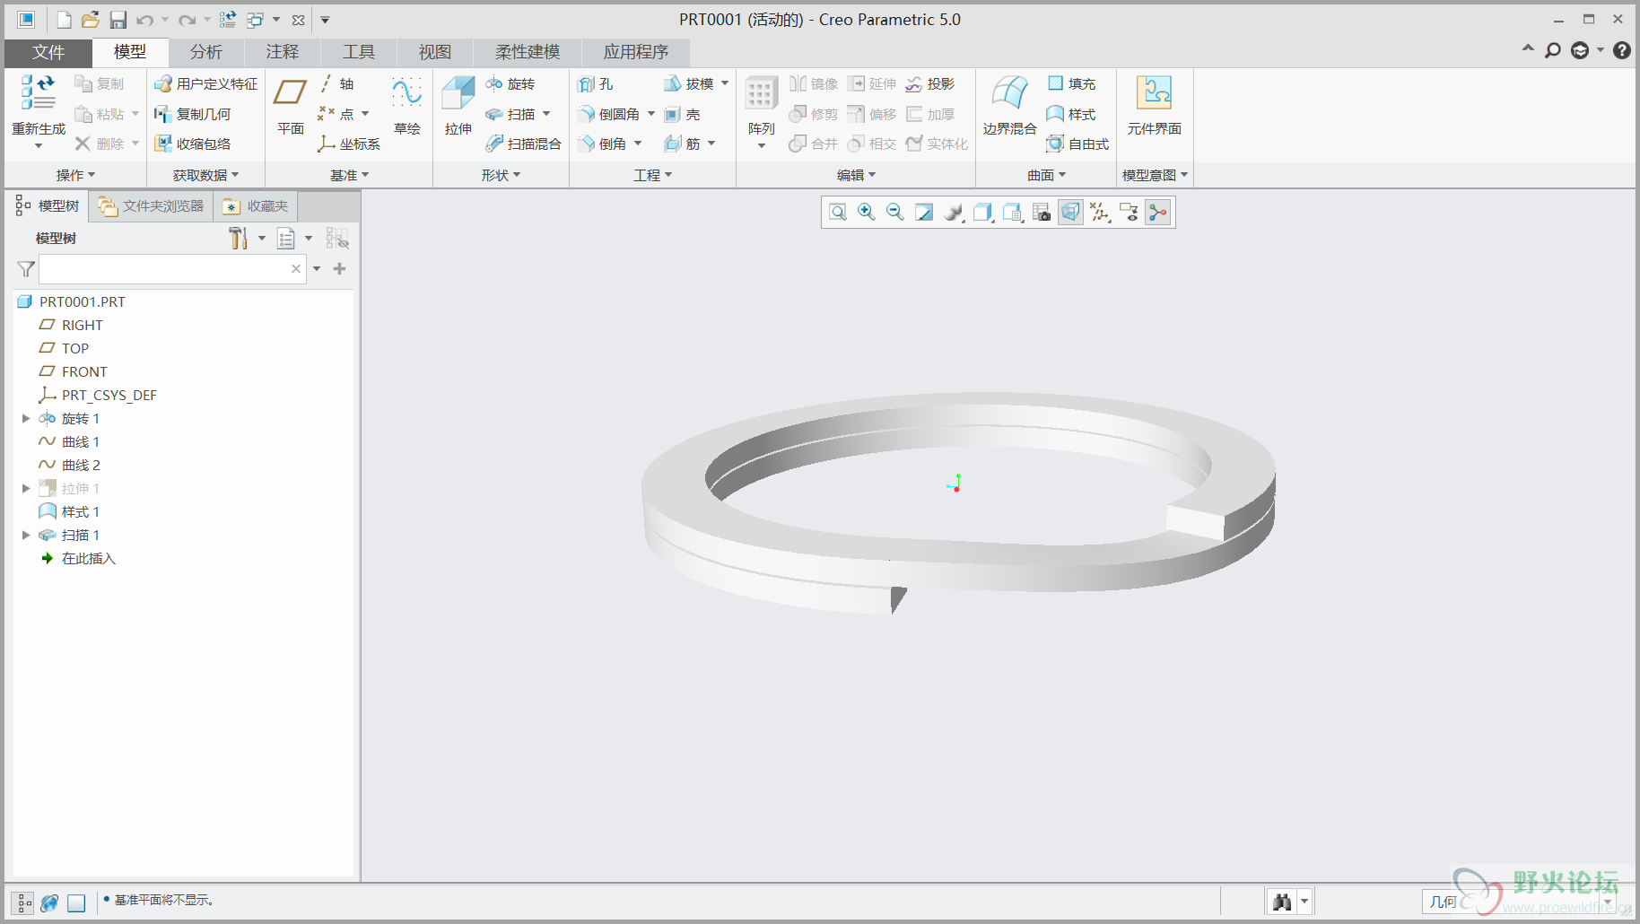The width and height of the screenshot is (1640, 924).
Task: Expand the 扫描 1 tree node
Action: coord(26,535)
